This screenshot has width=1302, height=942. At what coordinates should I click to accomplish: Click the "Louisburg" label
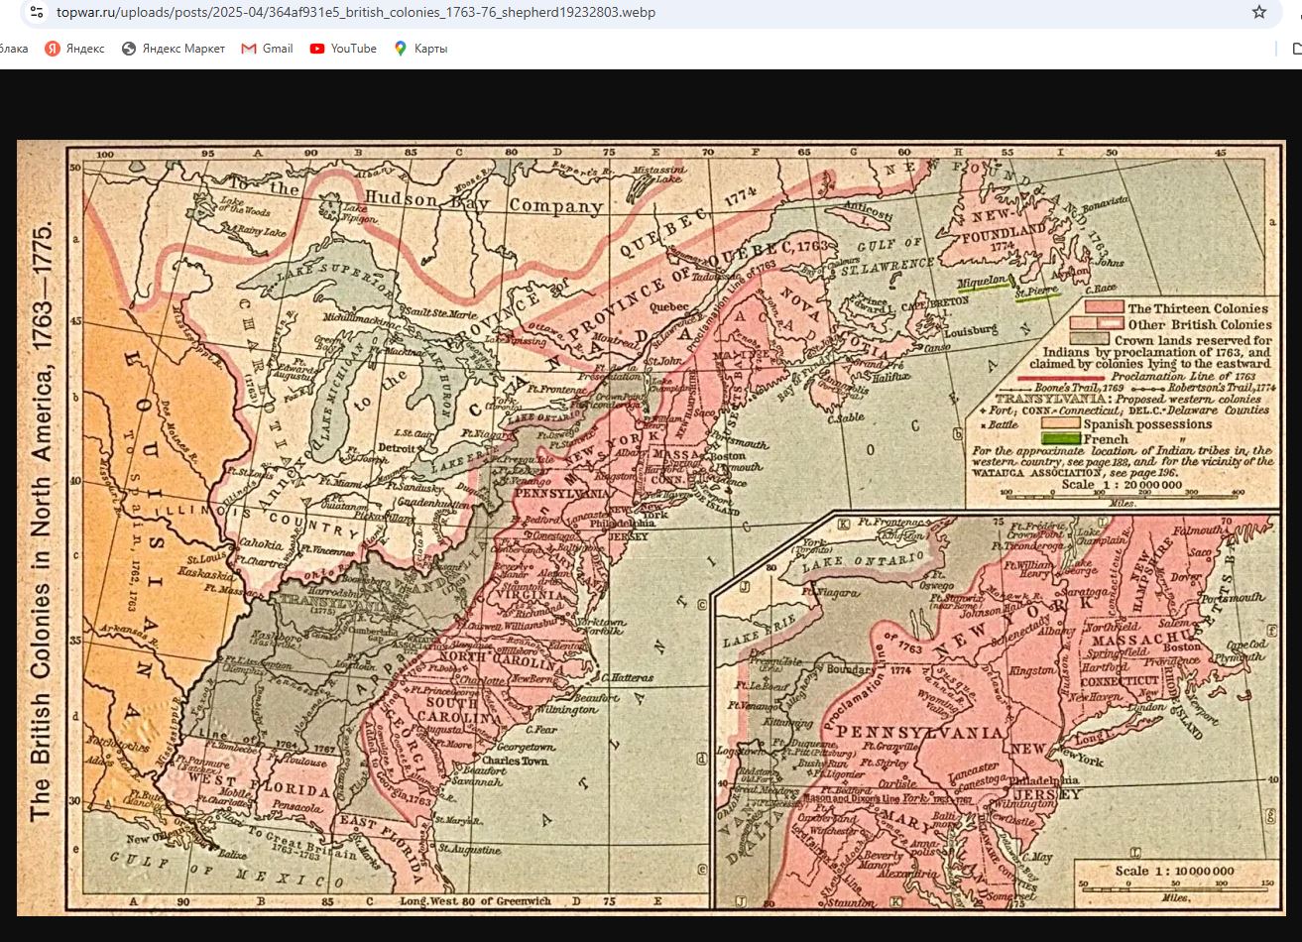coord(971,330)
